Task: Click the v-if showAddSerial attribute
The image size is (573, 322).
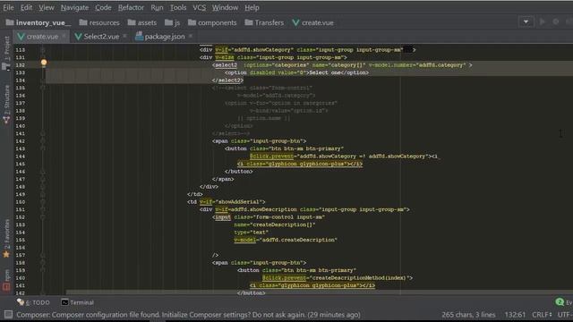Action: pos(232,202)
